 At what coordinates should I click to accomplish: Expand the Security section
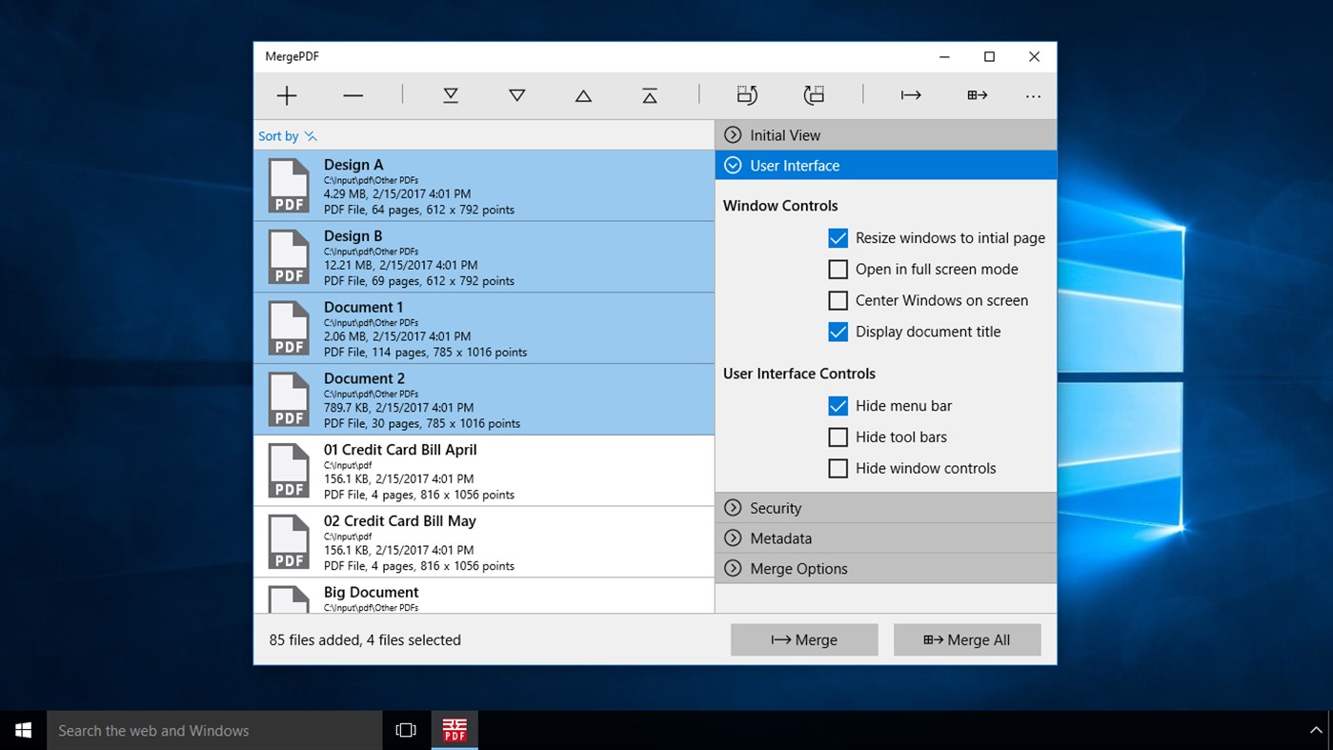coord(886,507)
